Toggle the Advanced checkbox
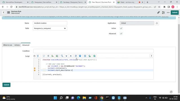The image size is (180, 101). [x=121, y=34]
